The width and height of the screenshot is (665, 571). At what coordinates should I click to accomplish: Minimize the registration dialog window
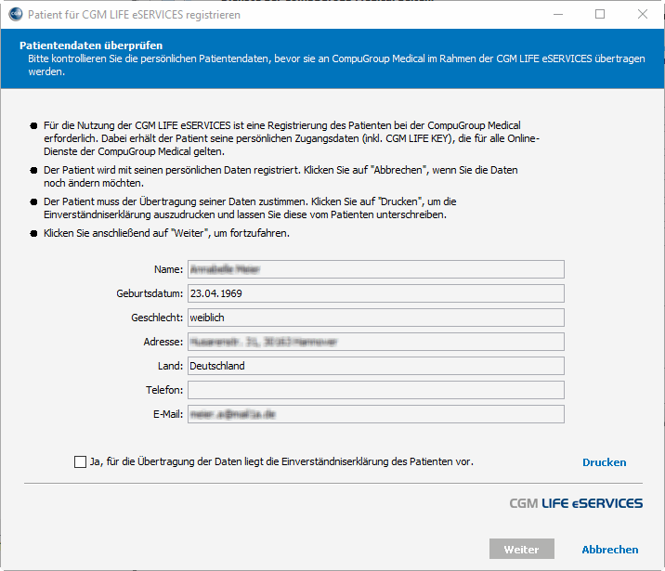[x=558, y=15]
